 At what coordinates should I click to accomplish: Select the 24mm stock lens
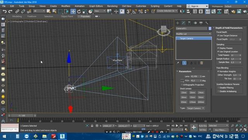pyautogui.click(x=201, y=93)
